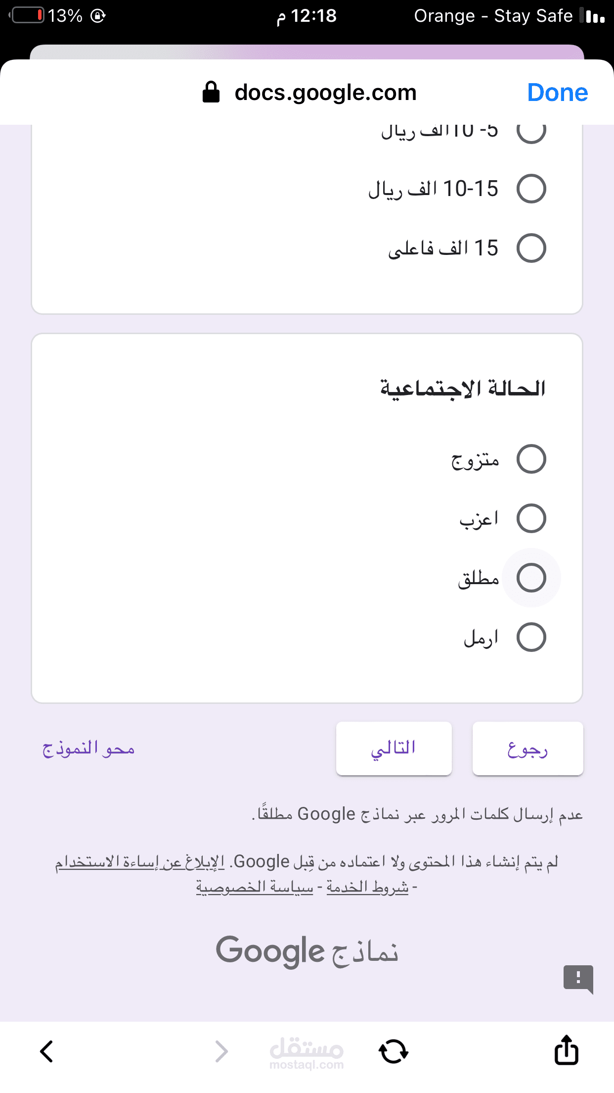Screen dimensions: 614x1093
Task: Clear the form via محو النموذج
Action: pos(88,748)
